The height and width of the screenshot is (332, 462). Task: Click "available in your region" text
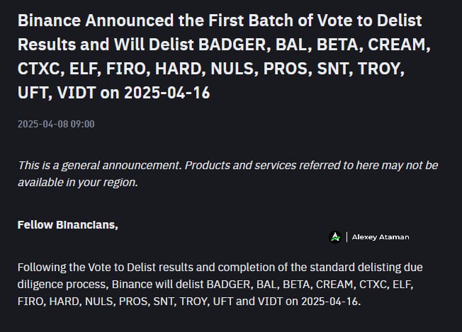tap(77, 182)
